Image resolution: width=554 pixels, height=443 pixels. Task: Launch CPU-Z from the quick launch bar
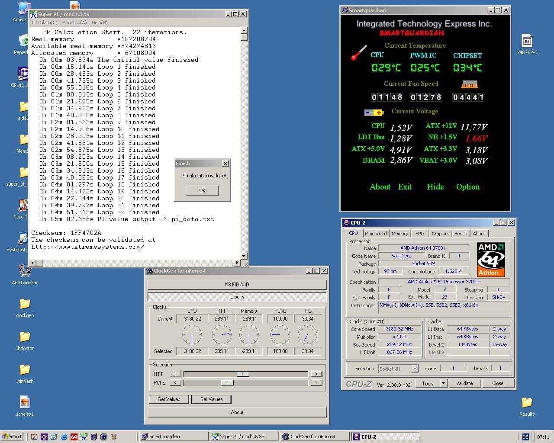[44, 437]
